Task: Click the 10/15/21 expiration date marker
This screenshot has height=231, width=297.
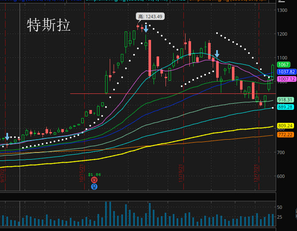Action: point(82,173)
